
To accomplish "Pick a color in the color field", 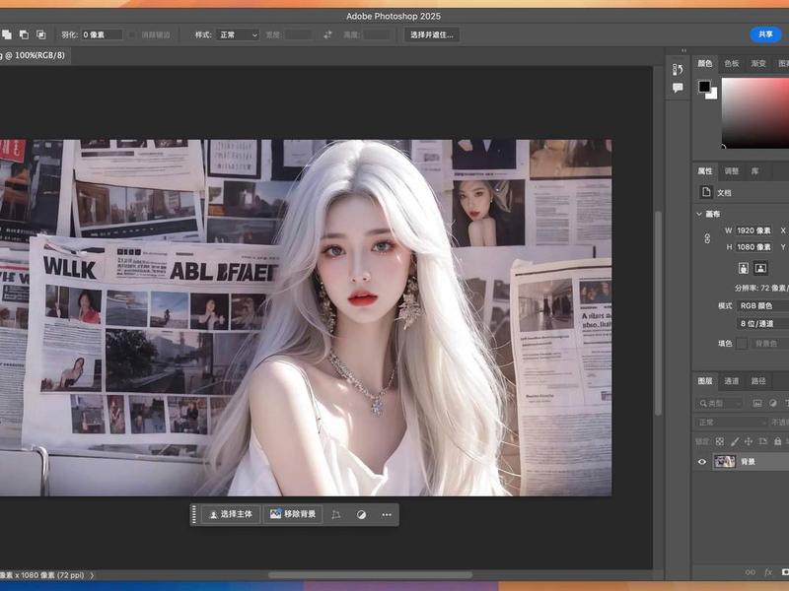I will click(x=755, y=112).
